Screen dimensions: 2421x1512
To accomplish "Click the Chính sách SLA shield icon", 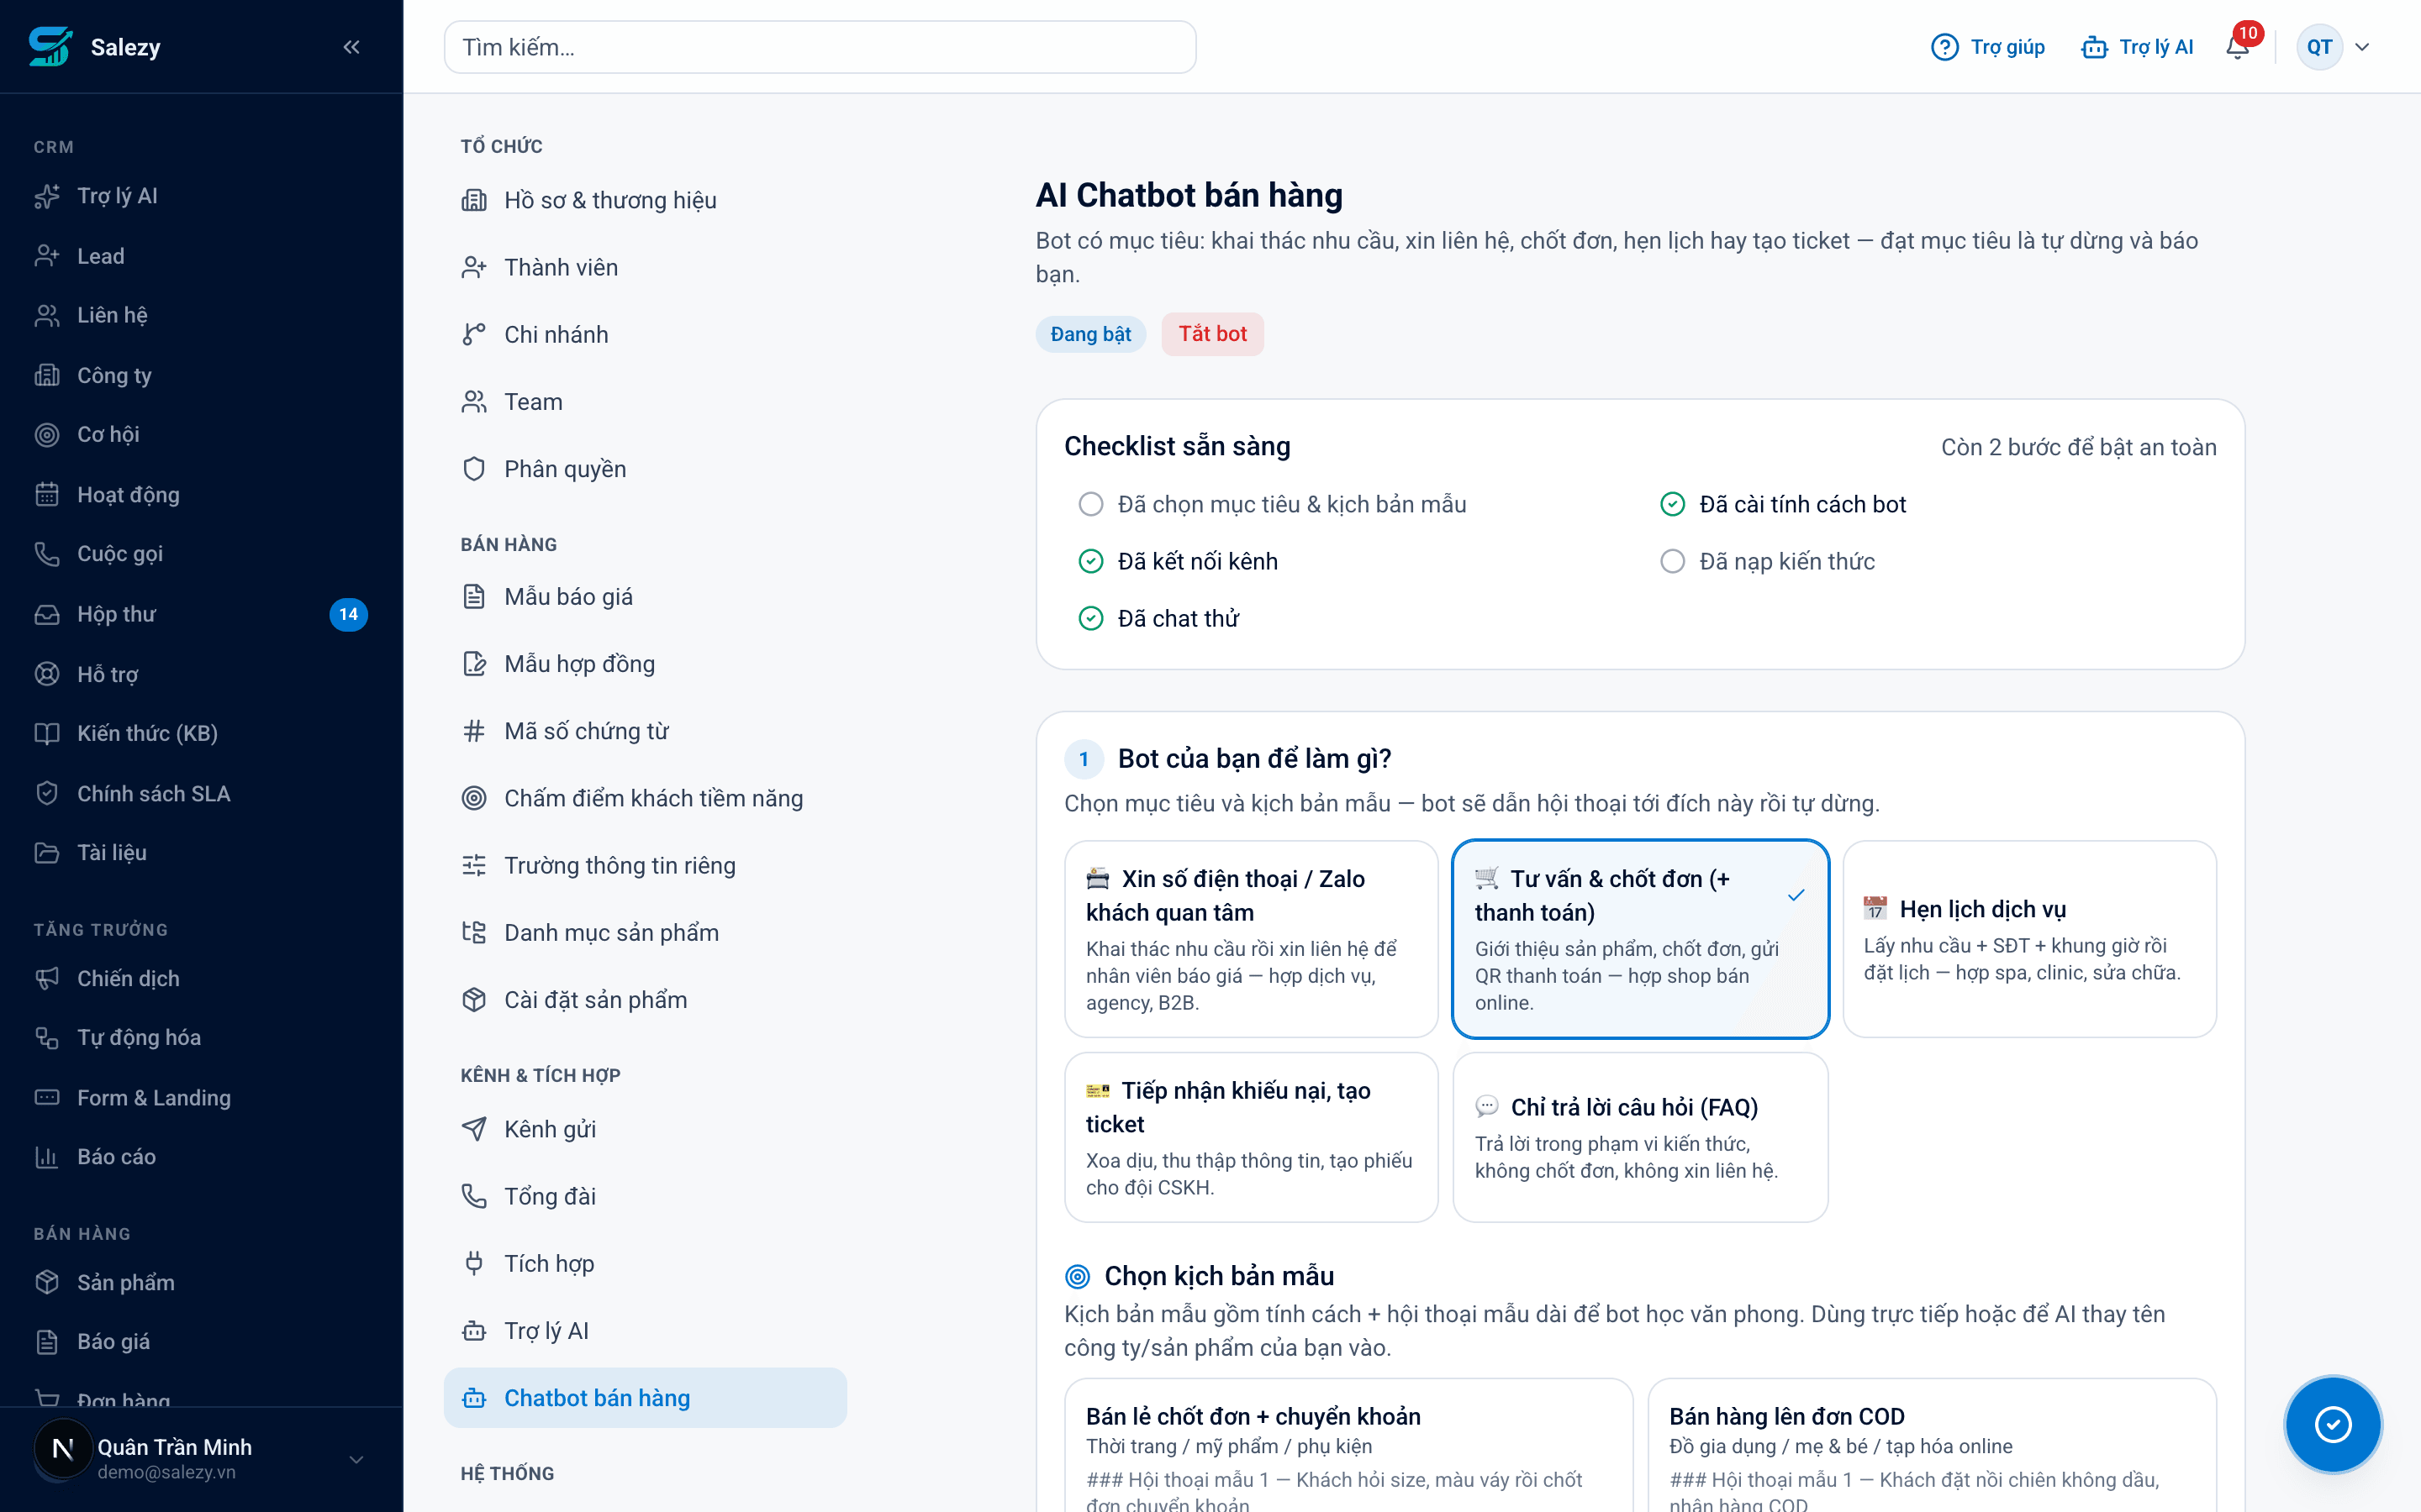I will (47, 794).
